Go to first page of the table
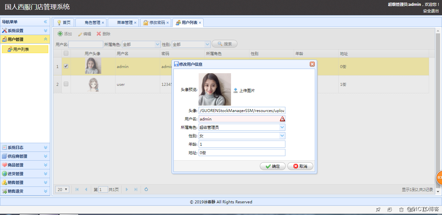 click(77, 189)
